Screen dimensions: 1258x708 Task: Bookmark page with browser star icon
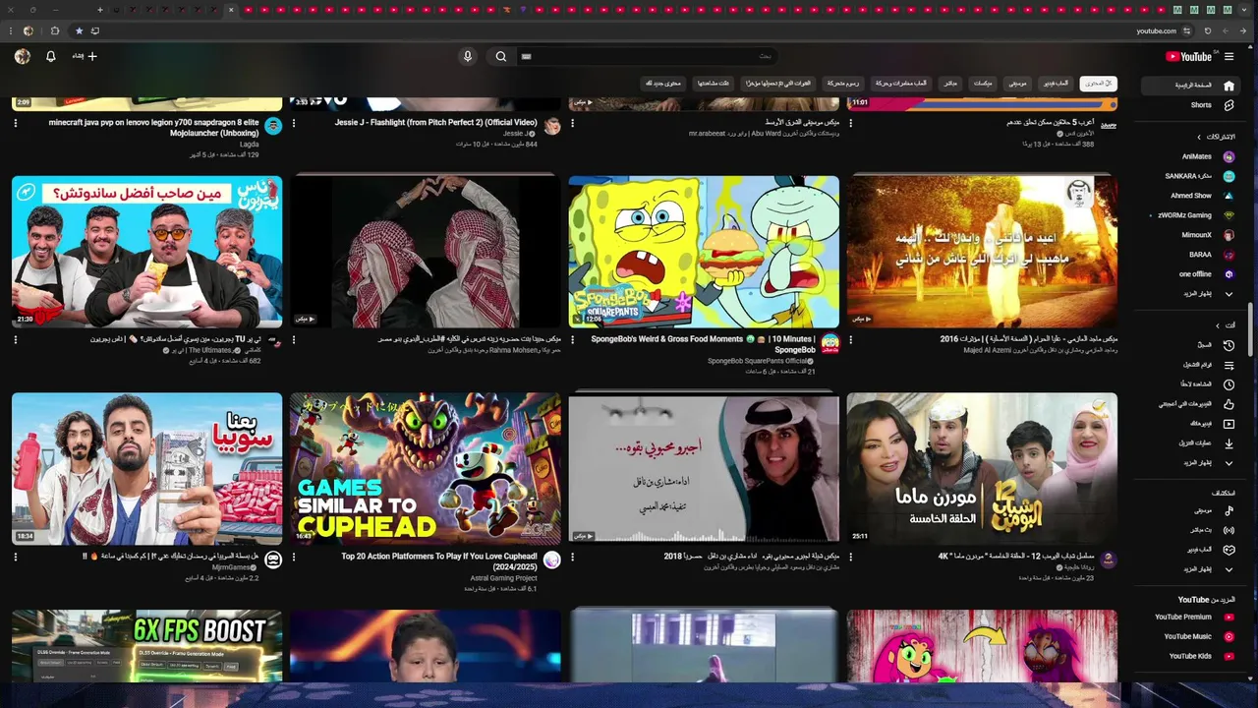(x=79, y=30)
